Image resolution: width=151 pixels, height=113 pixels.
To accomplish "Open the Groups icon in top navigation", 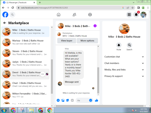I will coord(90,15).
